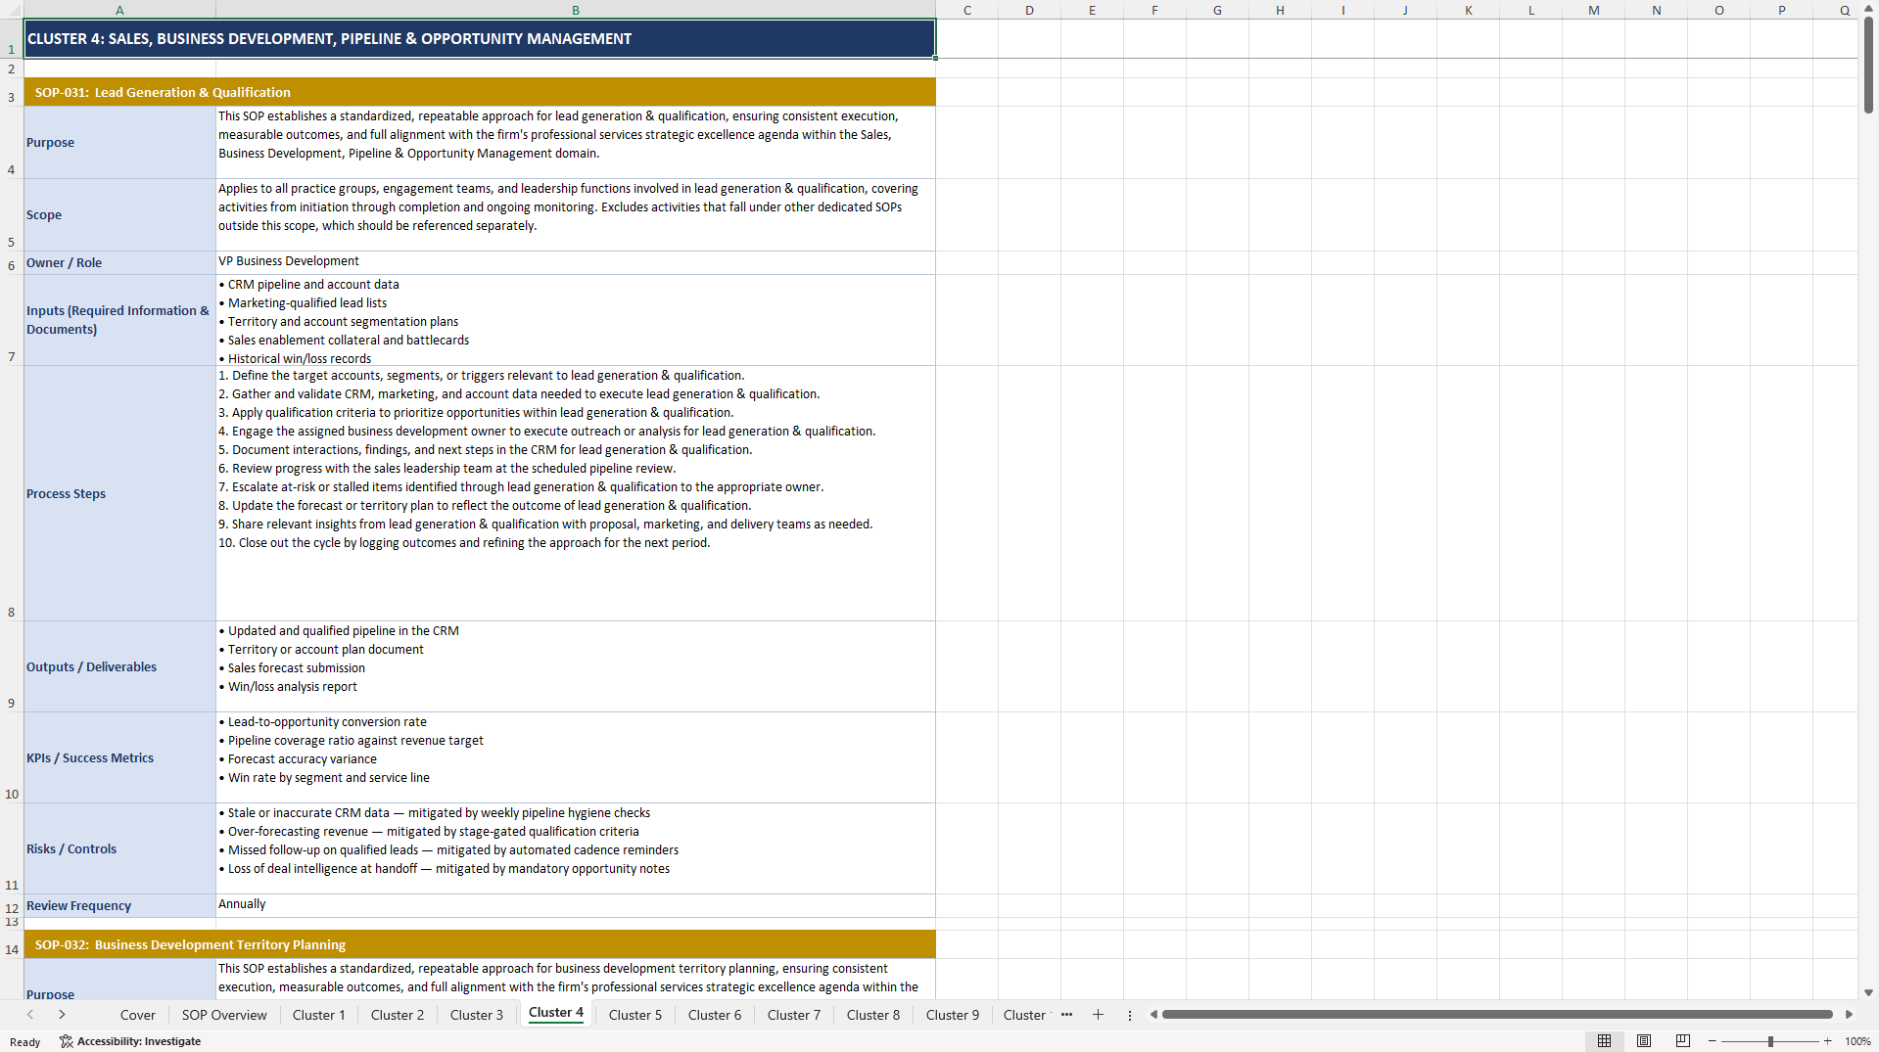Switch to Page Break Preview icon

pyautogui.click(x=1683, y=1041)
